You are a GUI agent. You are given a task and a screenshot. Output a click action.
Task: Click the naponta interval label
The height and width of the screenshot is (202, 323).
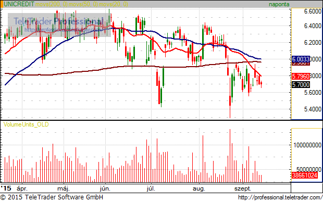(279, 4)
